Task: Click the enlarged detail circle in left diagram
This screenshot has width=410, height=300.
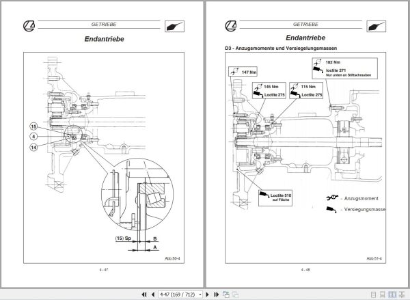Action: pos(137,194)
